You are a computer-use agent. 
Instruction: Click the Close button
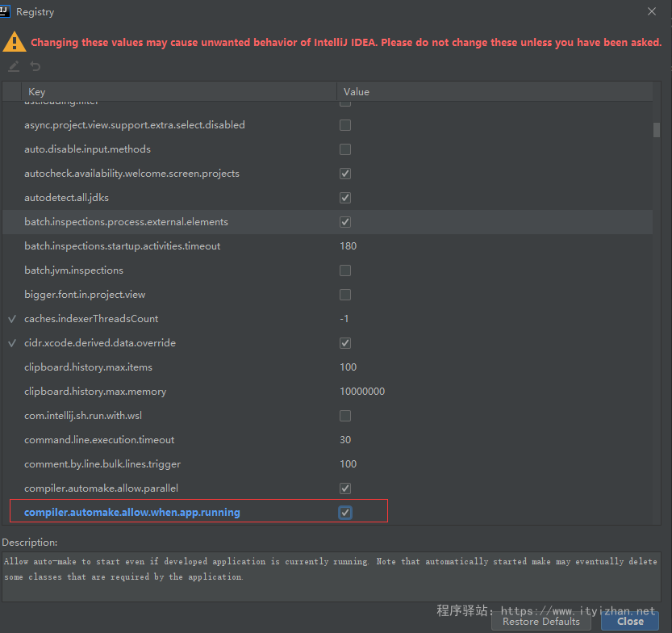click(630, 622)
